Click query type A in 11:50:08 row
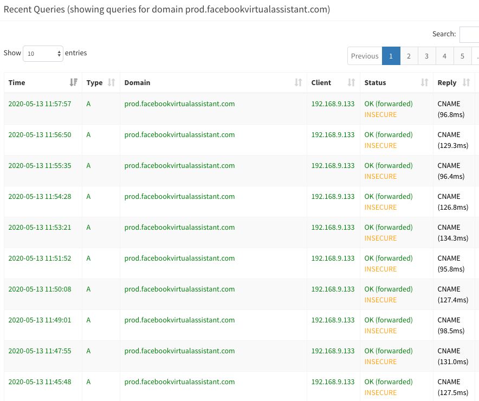The image size is (479, 401). [x=88, y=289]
